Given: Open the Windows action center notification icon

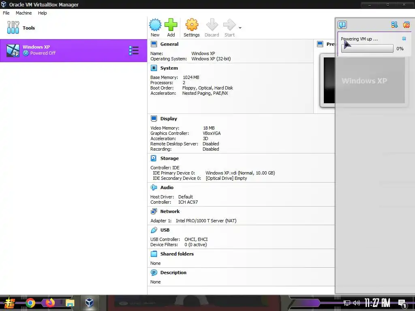Looking at the screenshot, I should tap(402, 304).
